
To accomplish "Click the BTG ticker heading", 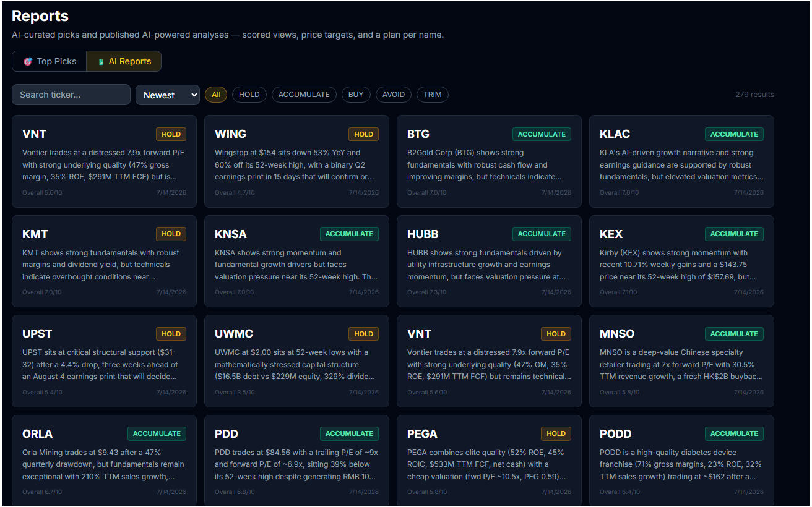I will click(x=418, y=134).
